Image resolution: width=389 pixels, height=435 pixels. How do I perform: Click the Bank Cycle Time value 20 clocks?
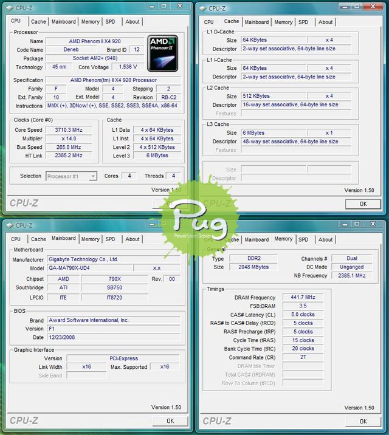[303, 349]
